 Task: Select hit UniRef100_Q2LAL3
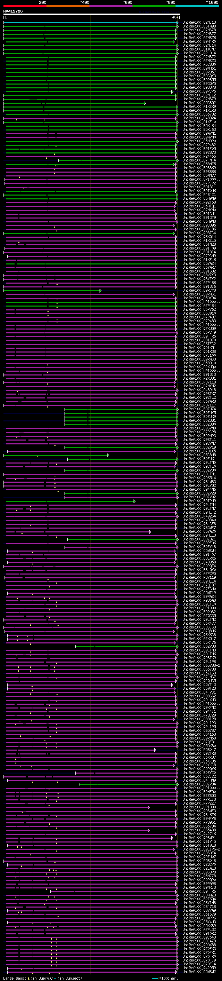click(199, 869)
